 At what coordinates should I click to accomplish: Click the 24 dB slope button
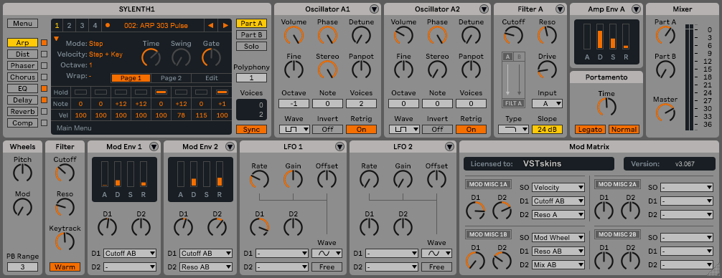coord(547,130)
